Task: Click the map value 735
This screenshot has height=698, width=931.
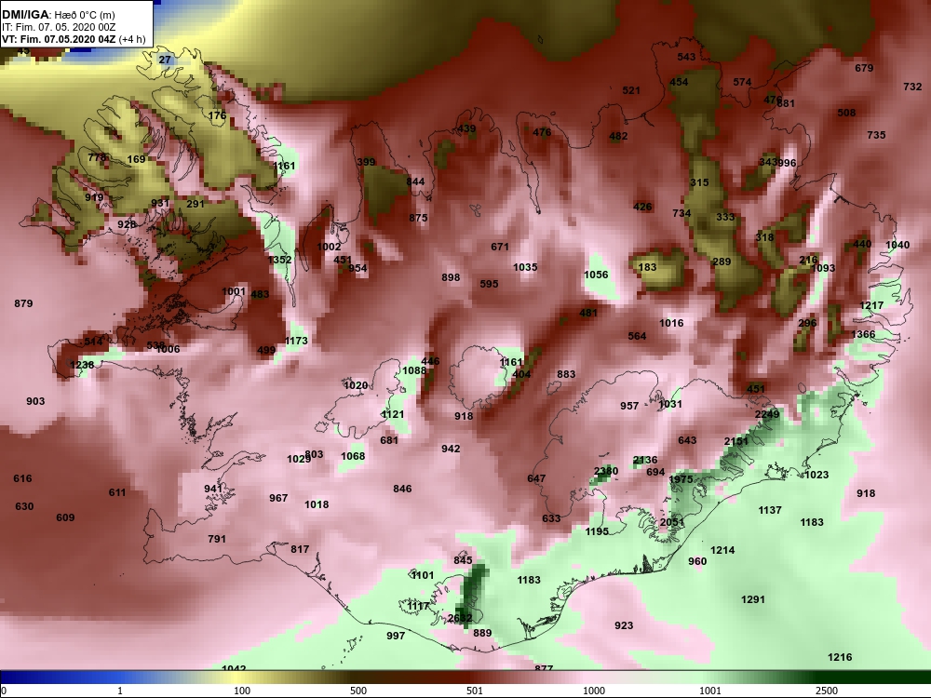Action: (876, 135)
